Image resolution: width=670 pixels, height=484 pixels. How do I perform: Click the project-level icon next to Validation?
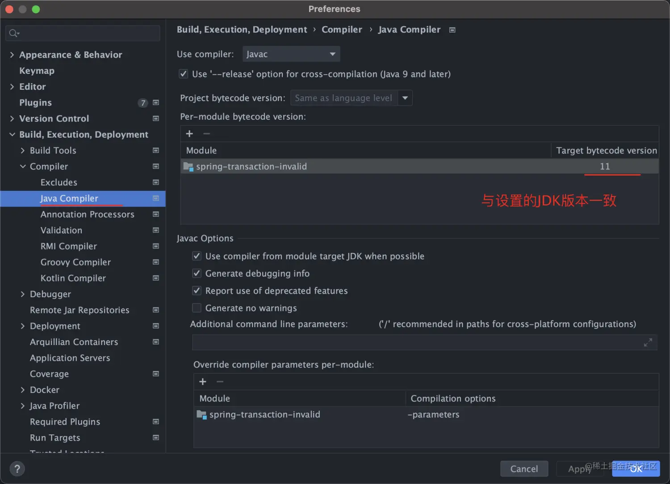(x=156, y=230)
